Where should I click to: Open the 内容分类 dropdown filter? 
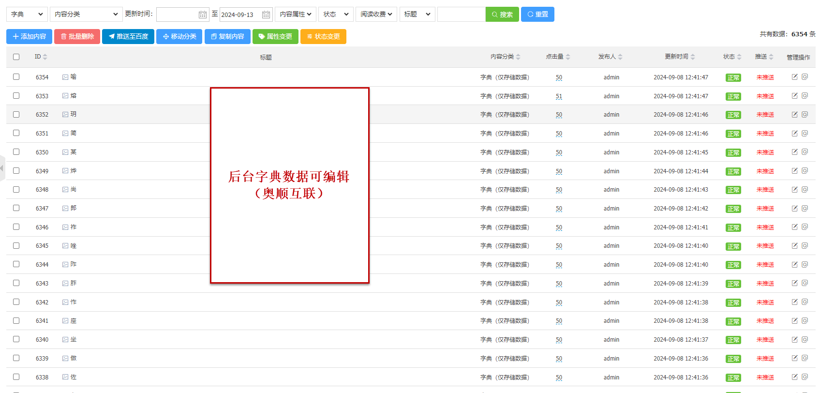tap(86, 15)
